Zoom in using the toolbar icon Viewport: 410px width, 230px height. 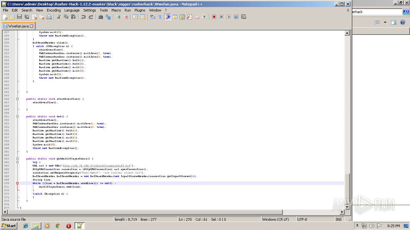tap(118, 17)
